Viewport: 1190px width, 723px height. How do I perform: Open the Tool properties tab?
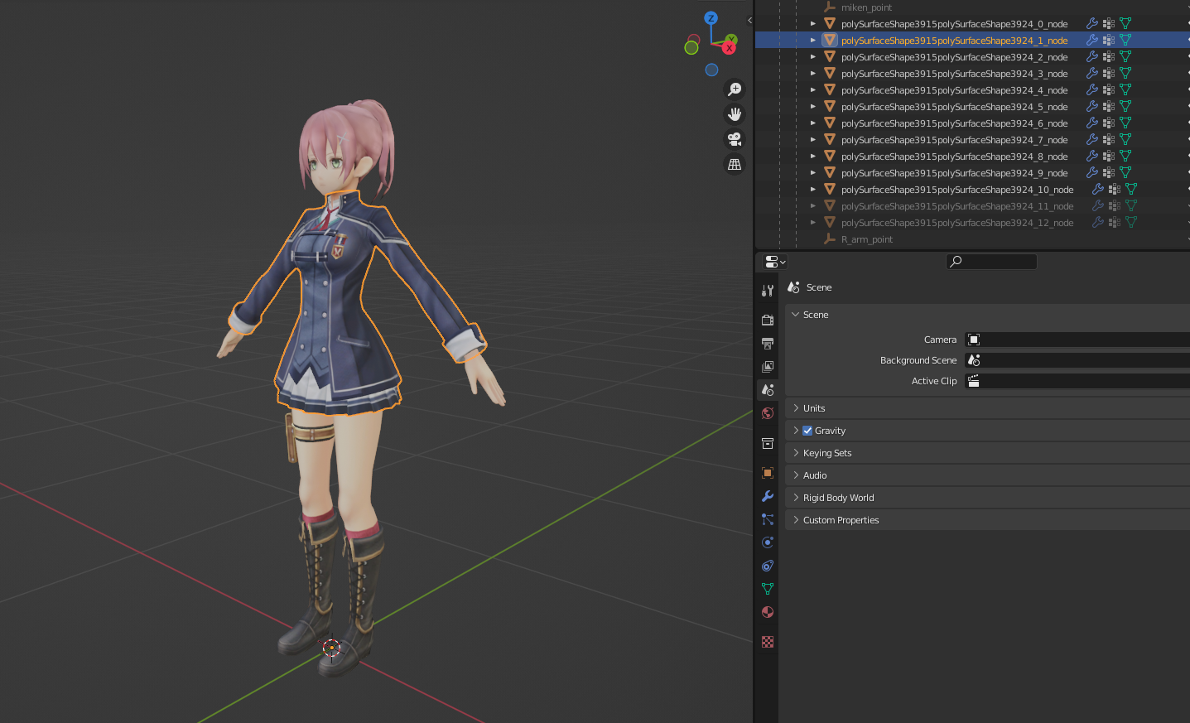coord(768,291)
